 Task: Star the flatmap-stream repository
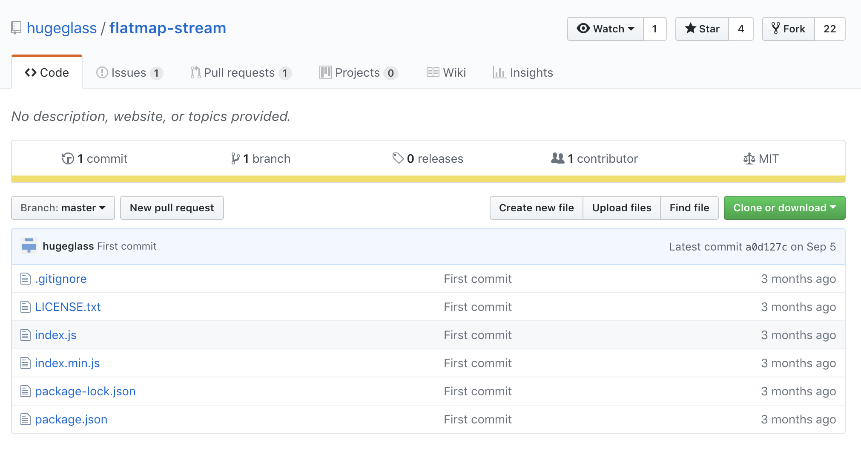pyautogui.click(x=702, y=29)
